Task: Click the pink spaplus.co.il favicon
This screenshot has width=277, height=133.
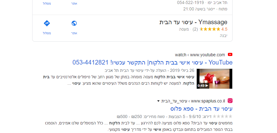Action: click(x=230, y=101)
